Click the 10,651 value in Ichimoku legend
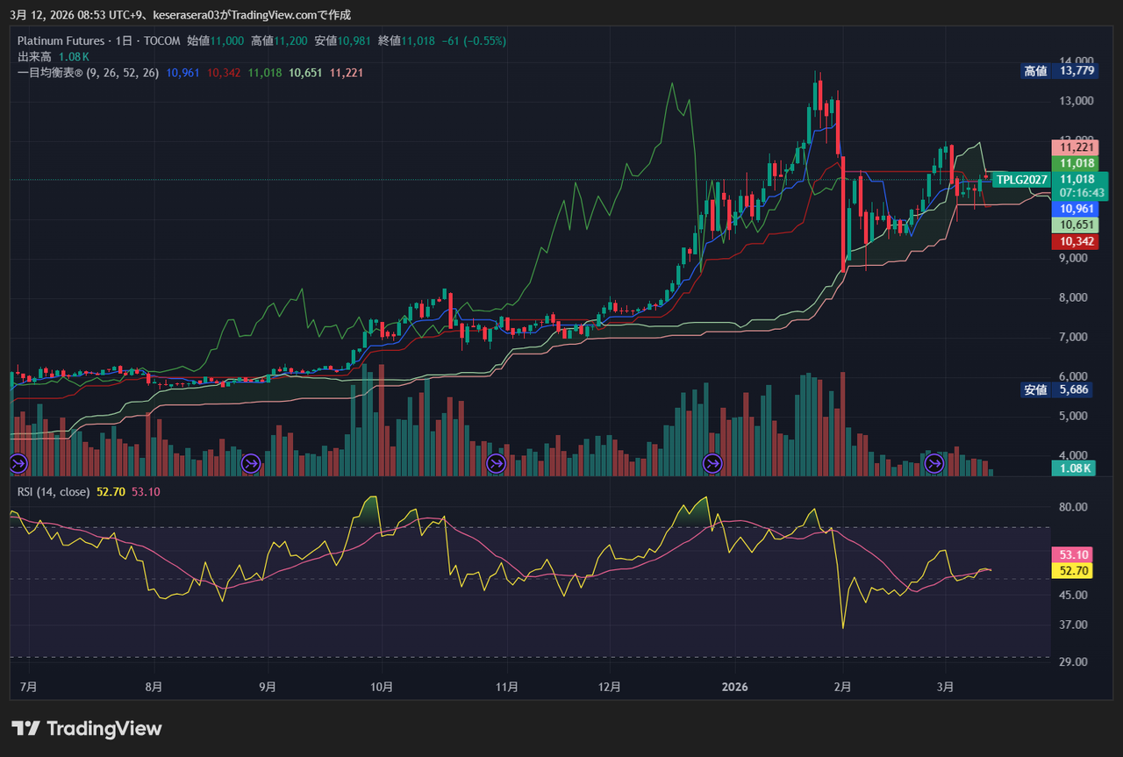The height and width of the screenshot is (757, 1123). tap(306, 73)
